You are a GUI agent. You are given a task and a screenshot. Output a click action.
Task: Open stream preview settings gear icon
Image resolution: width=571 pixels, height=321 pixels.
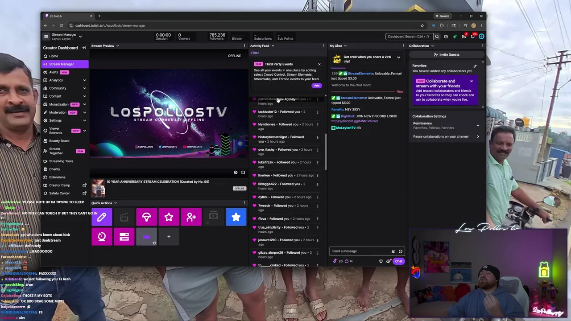(x=236, y=173)
